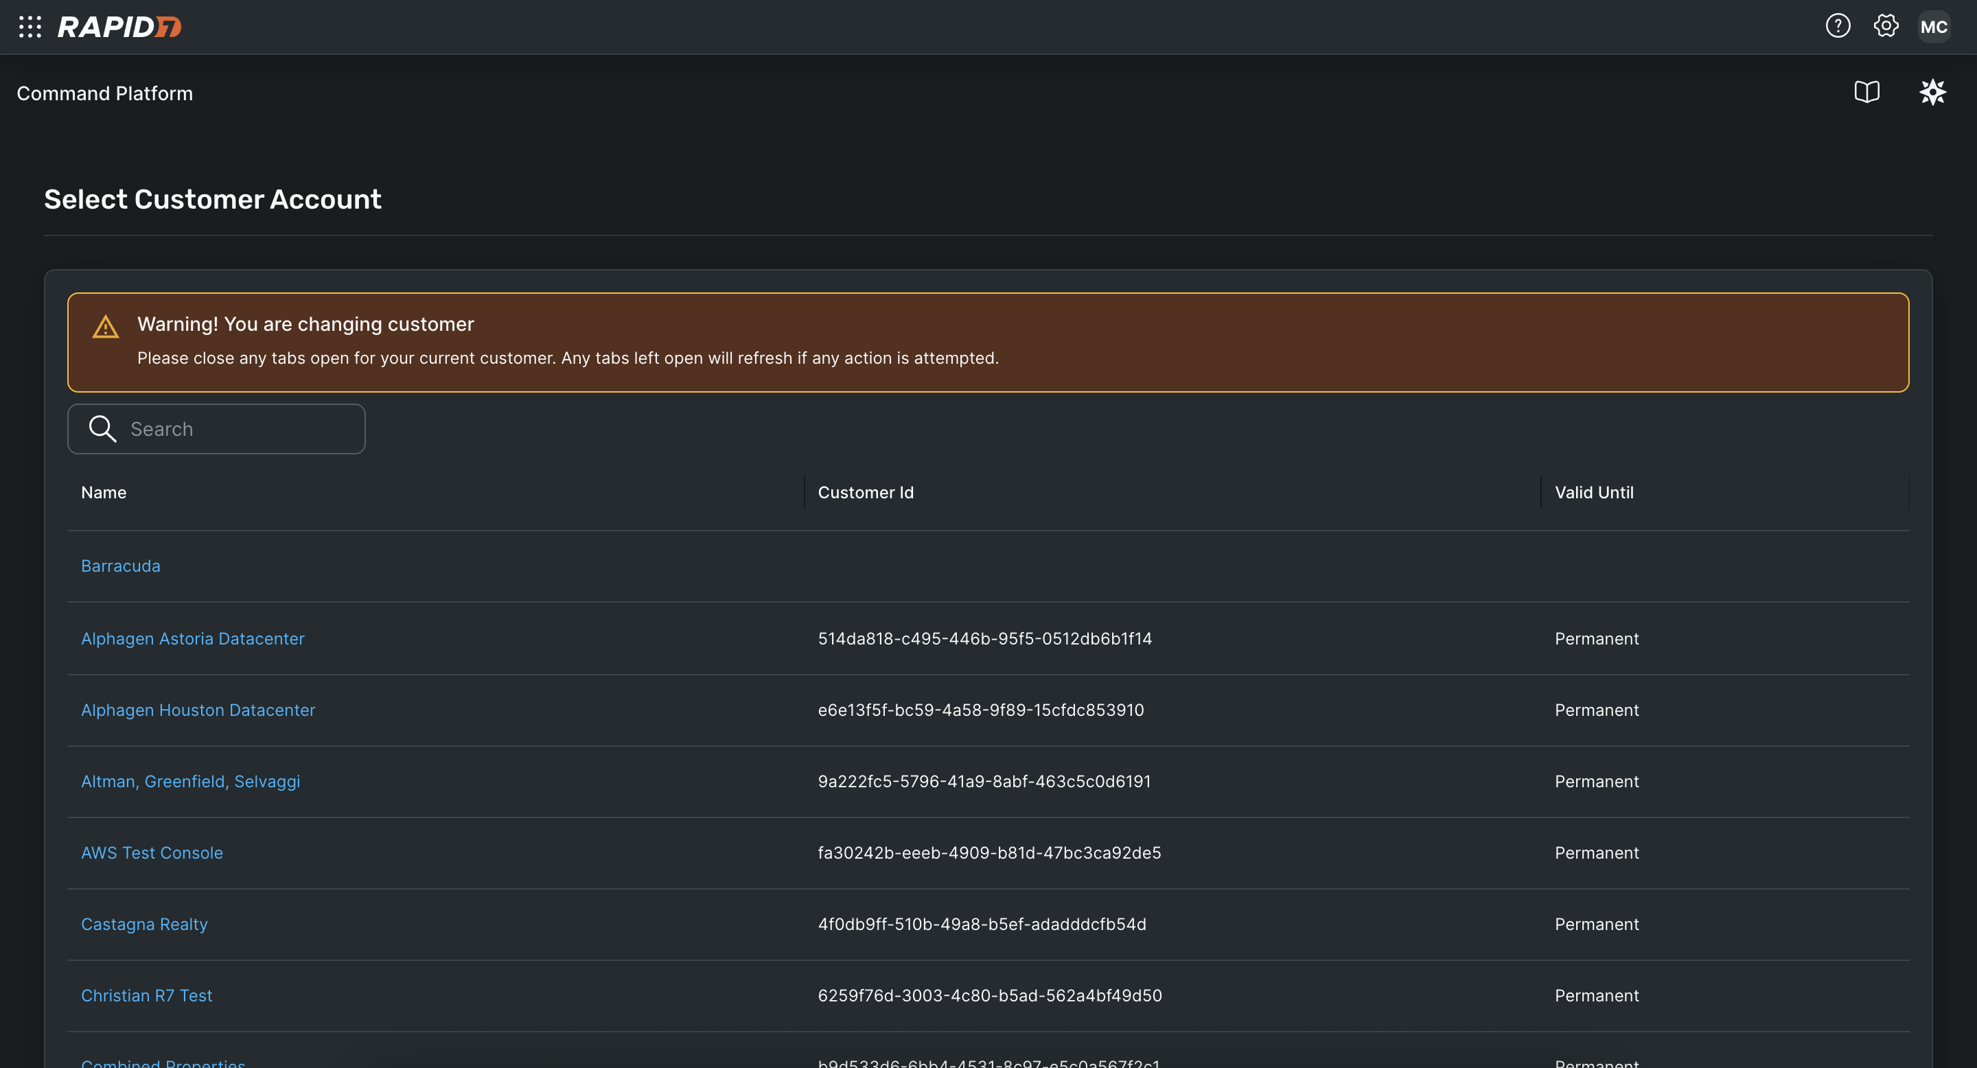The image size is (1977, 1068).
Task: Click inside the Search input field
Action: coord(230,428)
